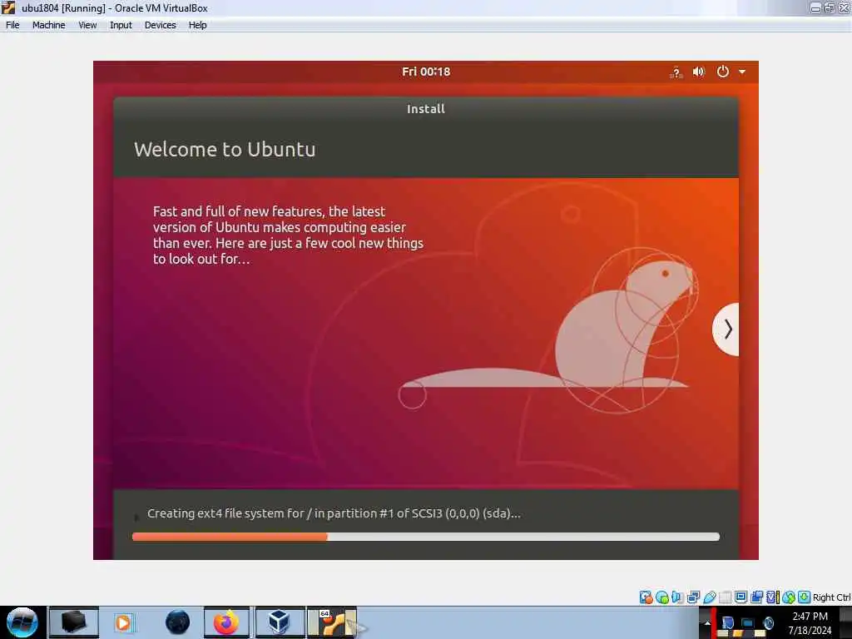Open the VirtualBox File menu

click(12, 25)
